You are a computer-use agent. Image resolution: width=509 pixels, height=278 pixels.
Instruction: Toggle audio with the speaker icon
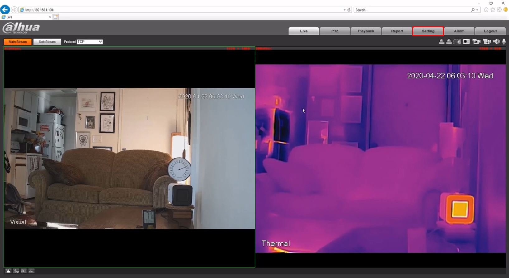pos(497,41)
